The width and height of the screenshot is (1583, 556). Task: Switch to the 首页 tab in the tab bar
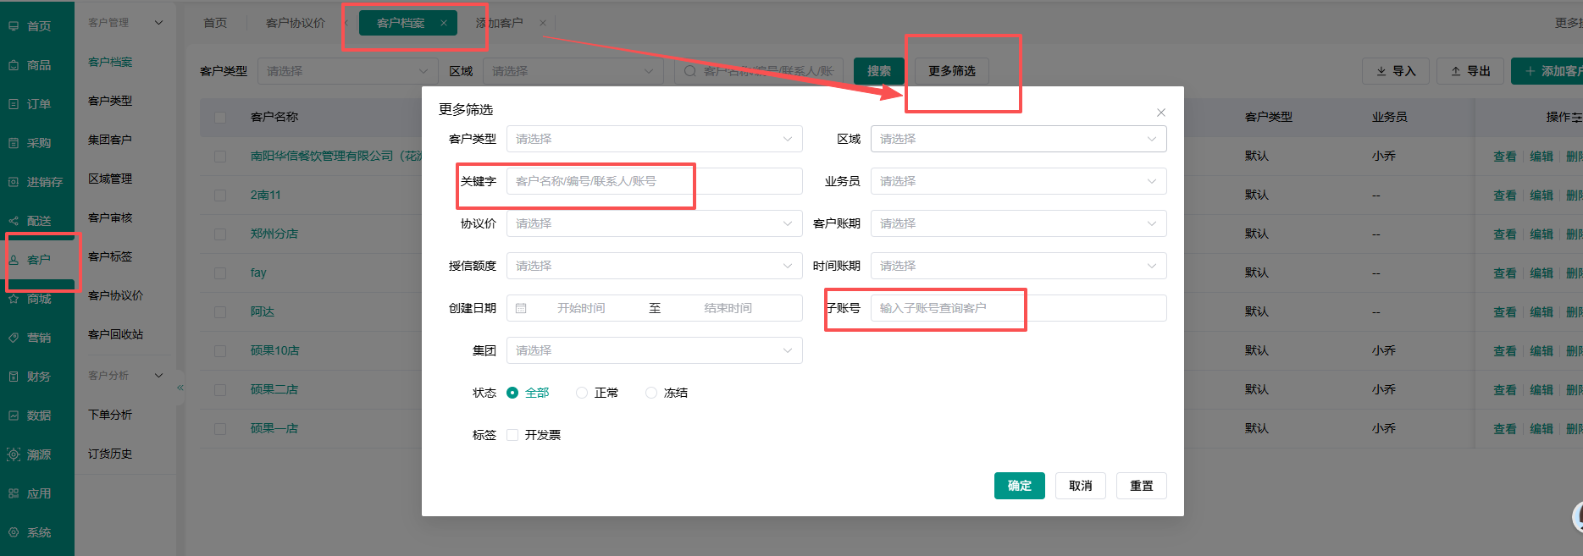click(215, 23)
